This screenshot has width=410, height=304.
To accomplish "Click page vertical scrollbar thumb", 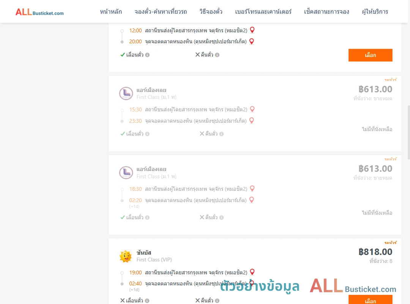I will tap(409, 132).
